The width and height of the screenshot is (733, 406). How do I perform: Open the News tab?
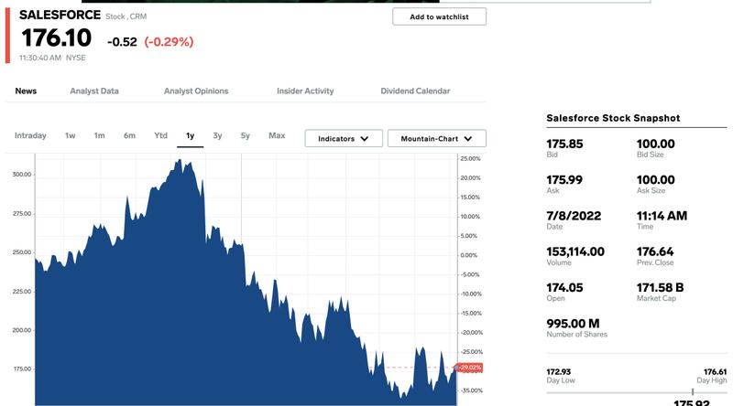coord(26,91)
